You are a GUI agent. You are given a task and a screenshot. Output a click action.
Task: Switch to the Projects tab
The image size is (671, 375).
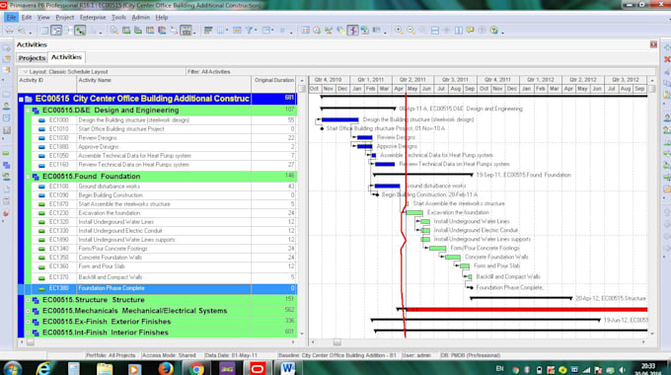point(33,58)
